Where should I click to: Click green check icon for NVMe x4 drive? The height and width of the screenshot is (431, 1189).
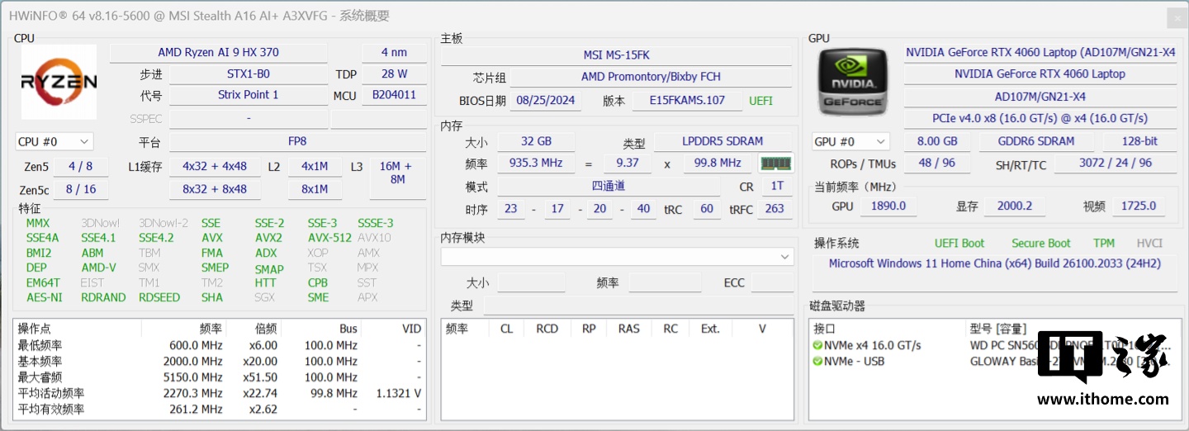(817, 346)
